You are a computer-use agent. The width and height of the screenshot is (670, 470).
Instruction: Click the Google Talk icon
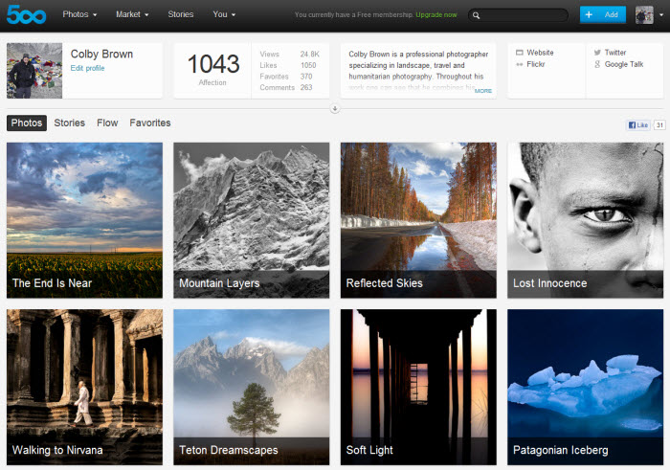(597, 64)
